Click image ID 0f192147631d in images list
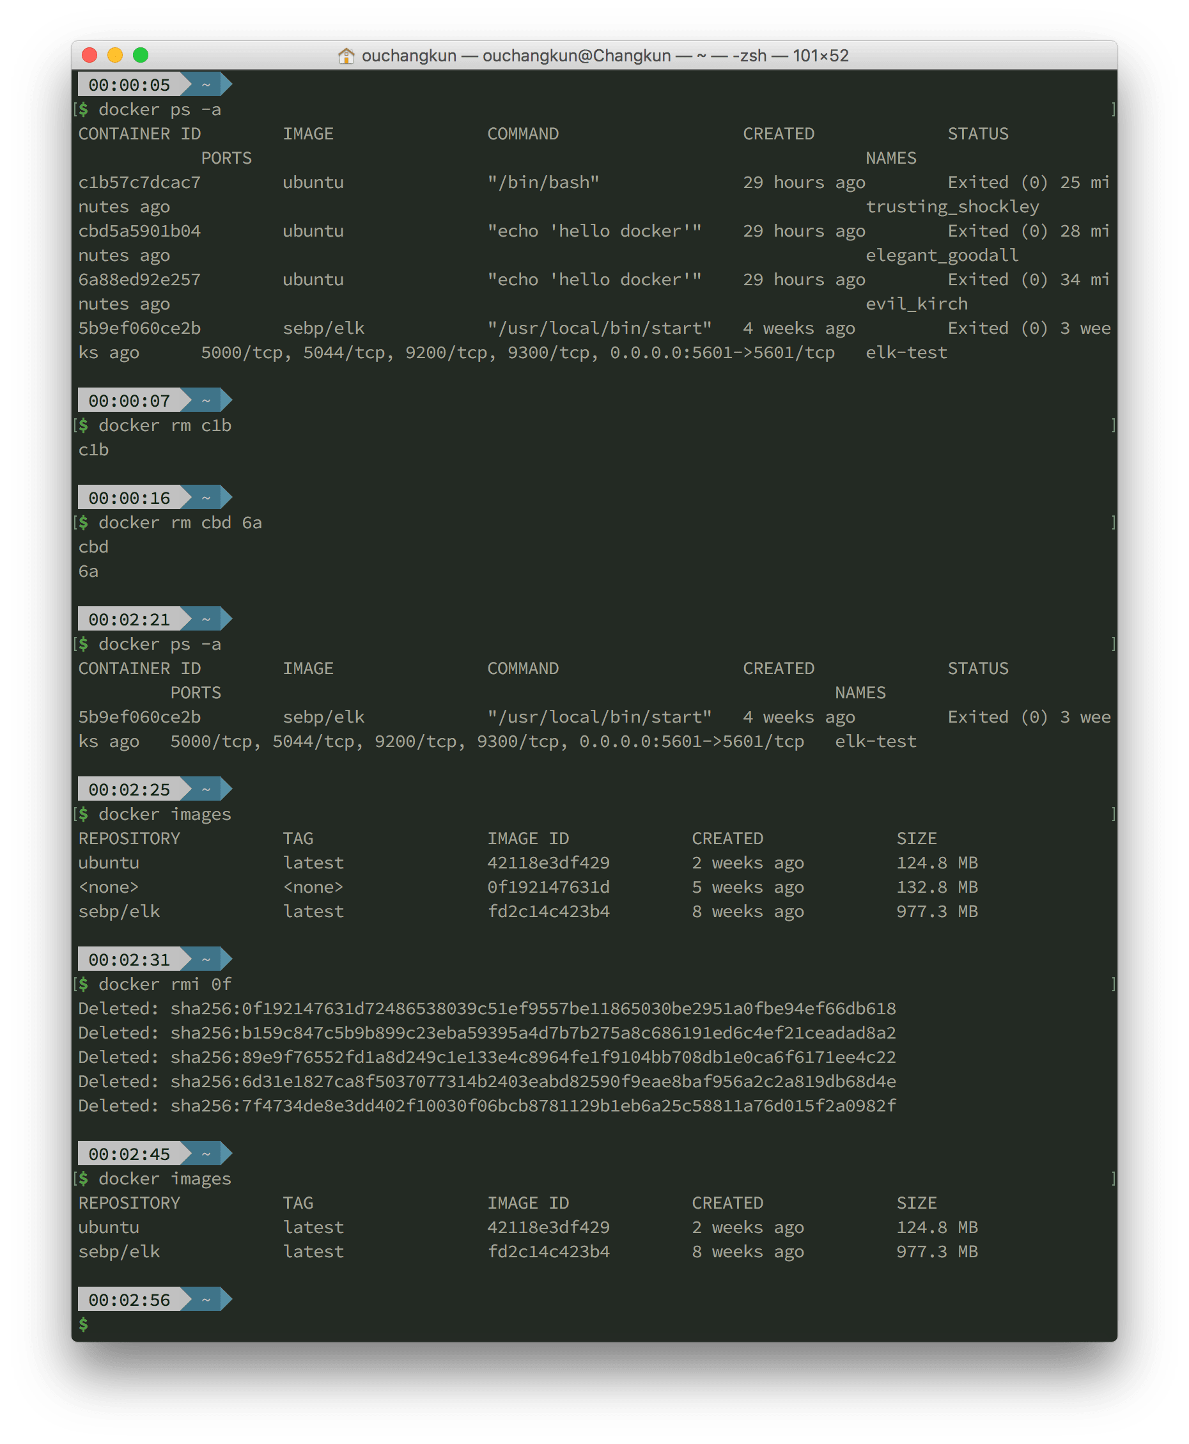This screenshot has width=1189, height=1444. click(548, 887)
